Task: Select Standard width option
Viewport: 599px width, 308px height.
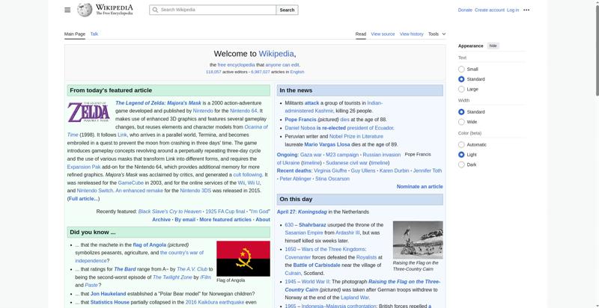Action: click(461, 112)
